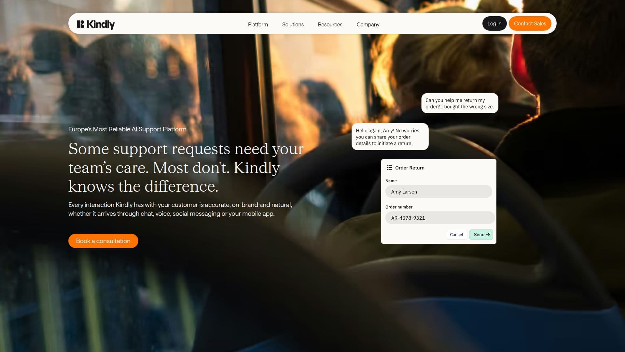
Task: Open the Solutions menu
Action: point(293,24)
